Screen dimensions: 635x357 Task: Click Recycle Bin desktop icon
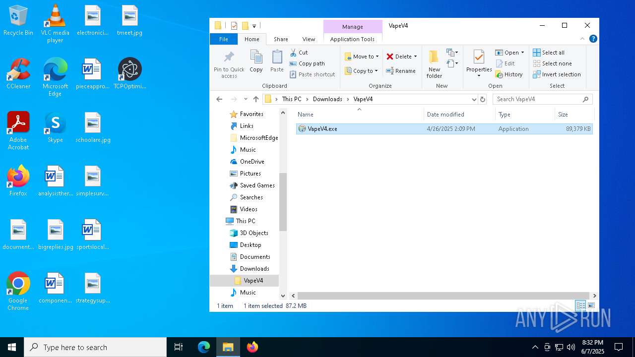click(18, 21)
